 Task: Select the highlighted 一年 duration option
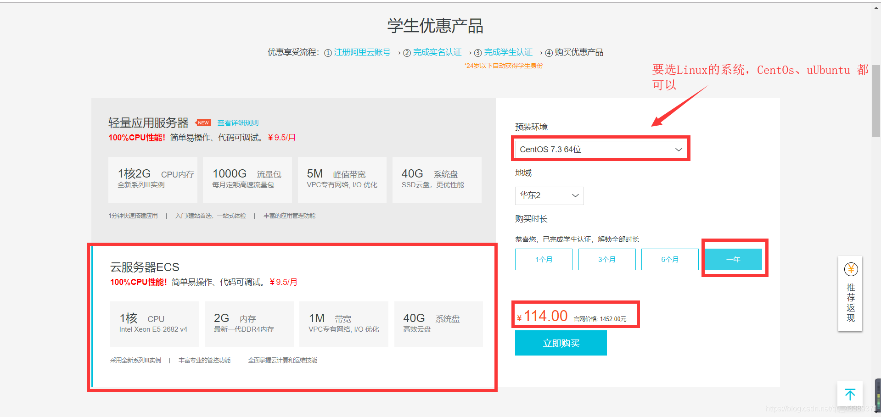click(734, 259)
